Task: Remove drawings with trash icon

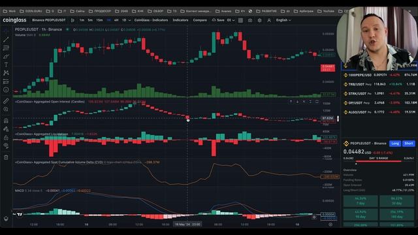Action: pyautogui.click(x=6, y=157)
